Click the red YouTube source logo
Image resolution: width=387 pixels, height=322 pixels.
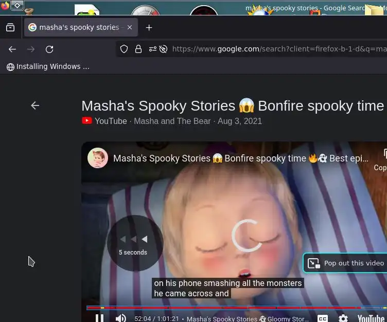(x=87, y=121)
